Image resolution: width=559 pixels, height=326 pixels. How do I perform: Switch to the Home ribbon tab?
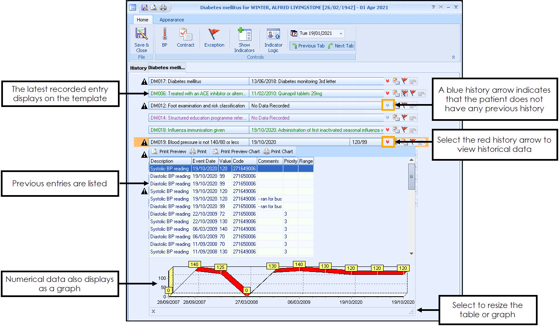(x=143, y=20)
